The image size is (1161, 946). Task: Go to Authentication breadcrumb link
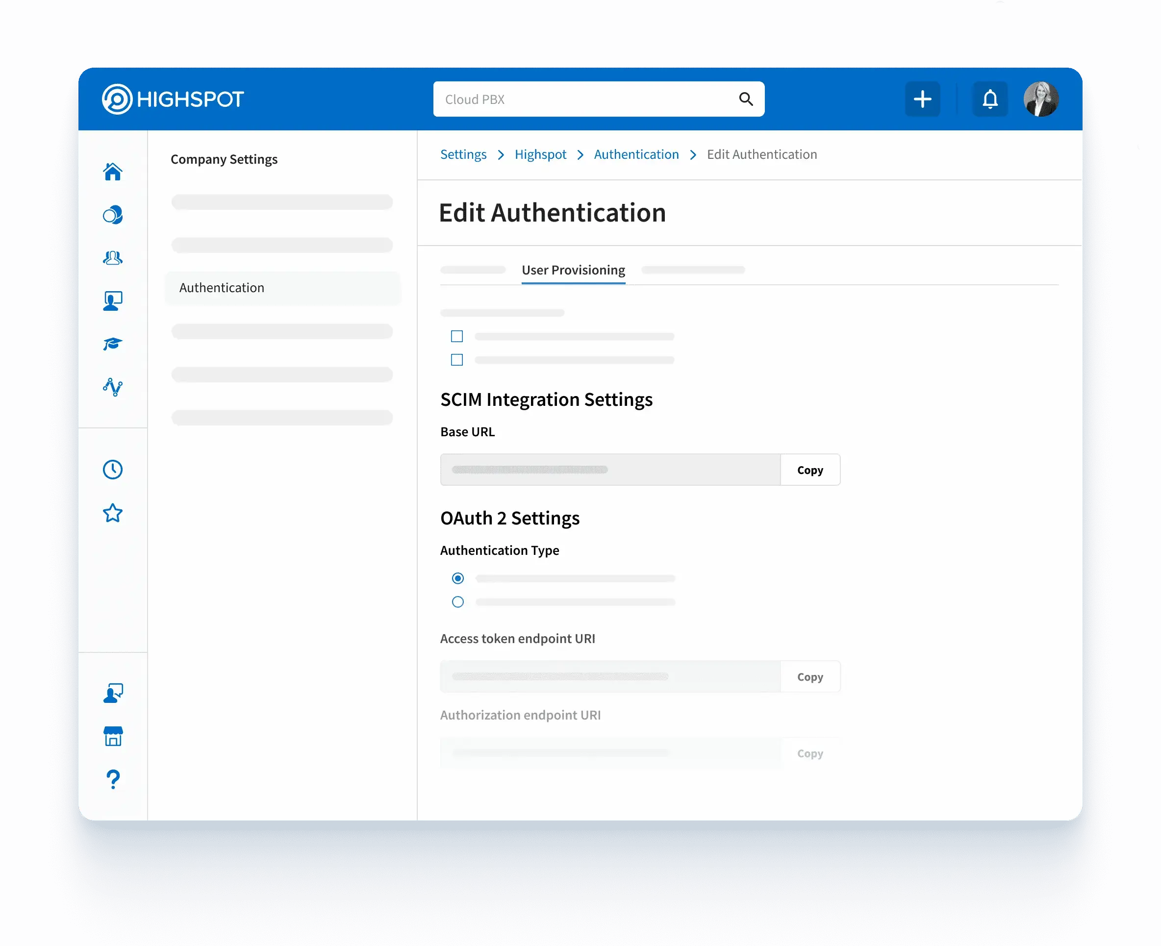[x=636, y=155]
